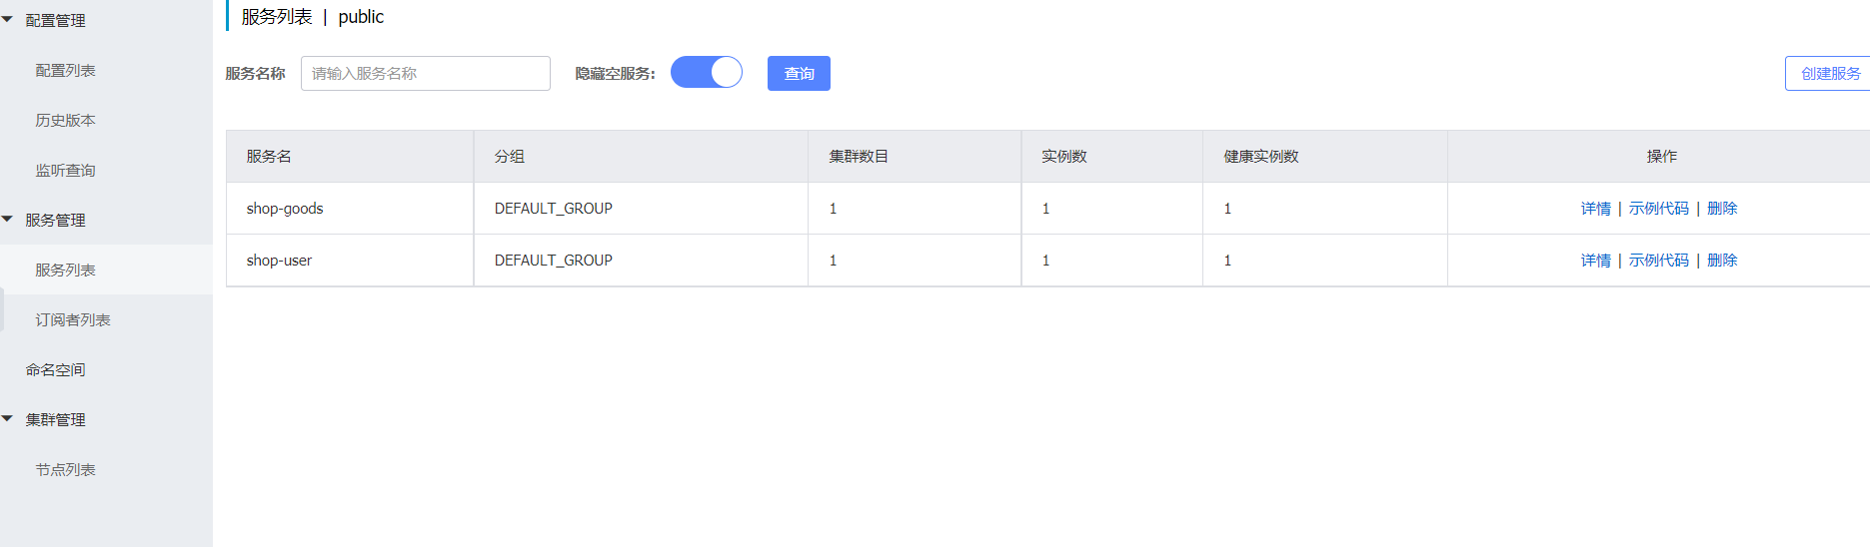Viewport: 1870px width, 547px height.
Task: Open 示例代码 for shop-user service
Action: 1659,260
